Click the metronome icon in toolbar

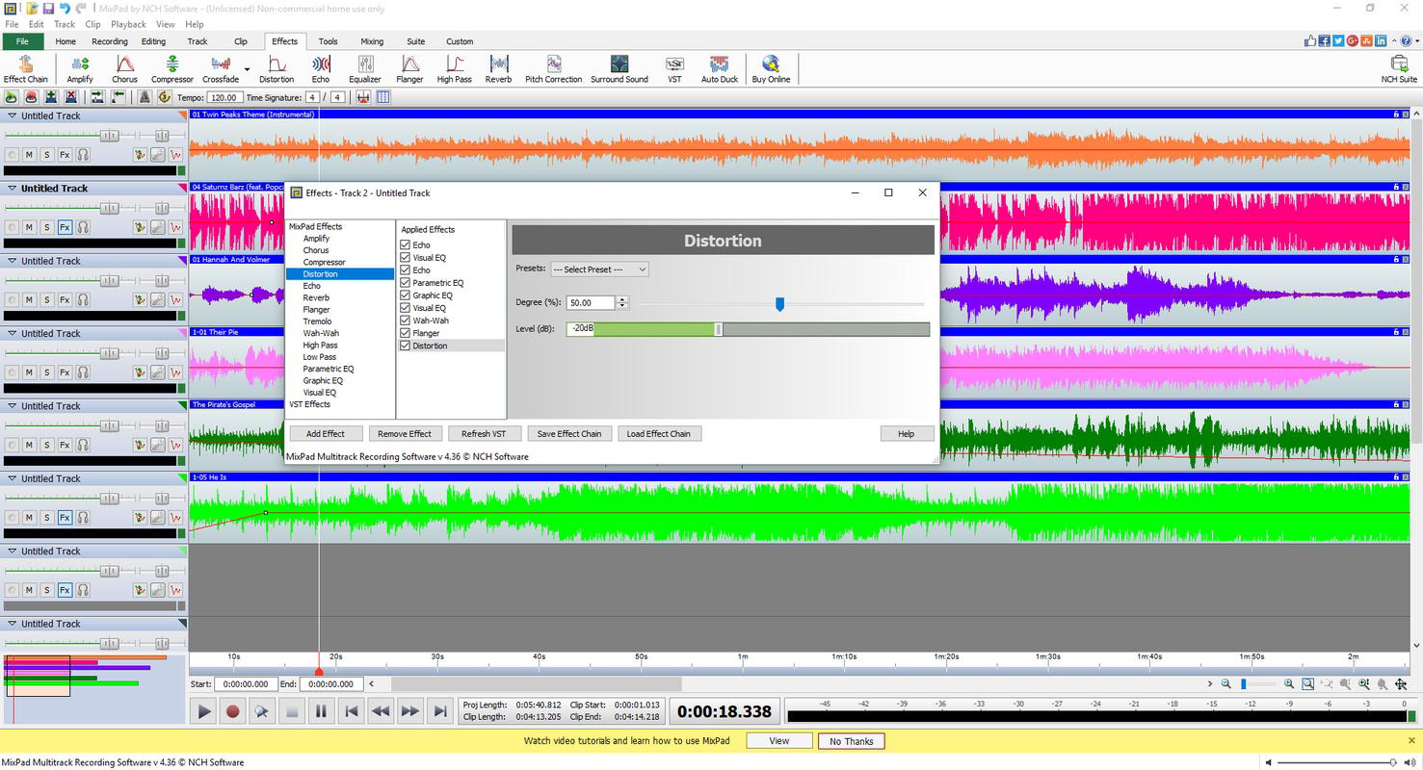145,97
